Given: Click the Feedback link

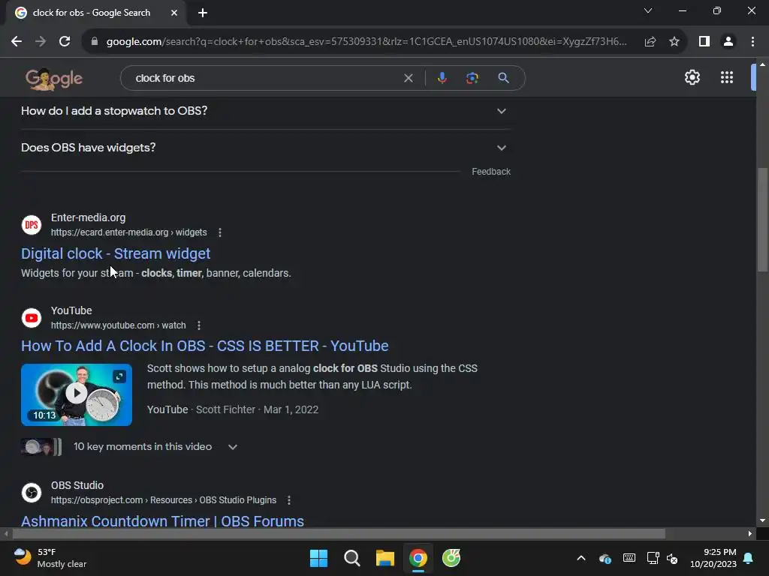Looking at the screenshot, I should [x=491, y=172].
